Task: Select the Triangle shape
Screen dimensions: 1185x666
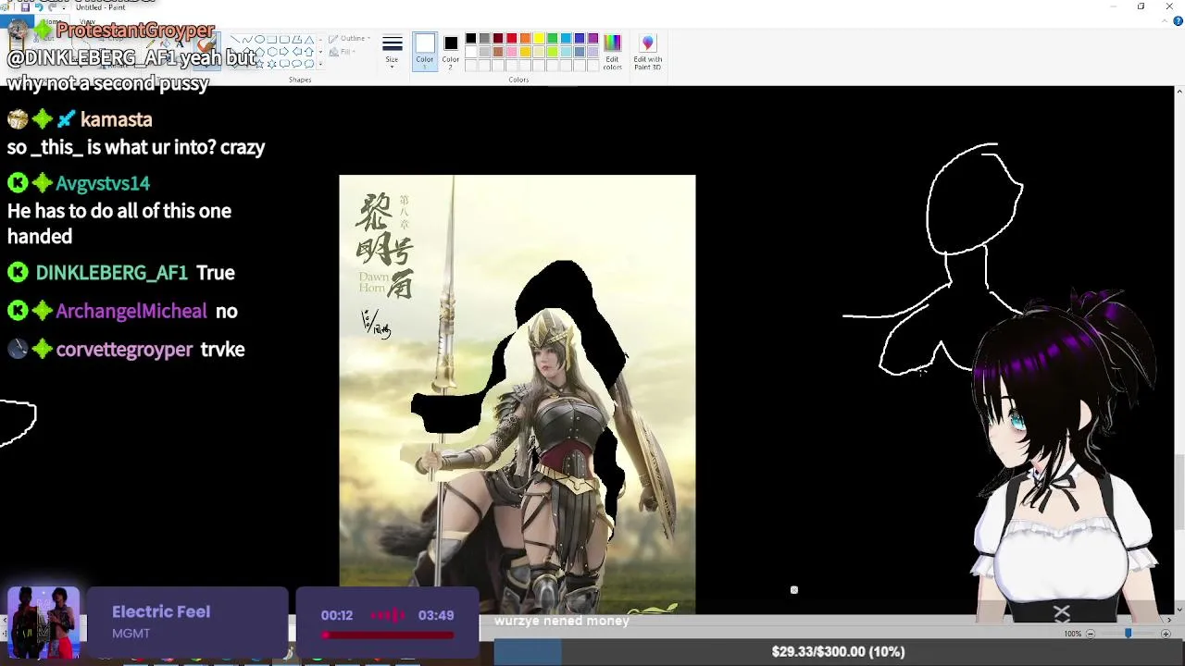Action: point(309,39)
